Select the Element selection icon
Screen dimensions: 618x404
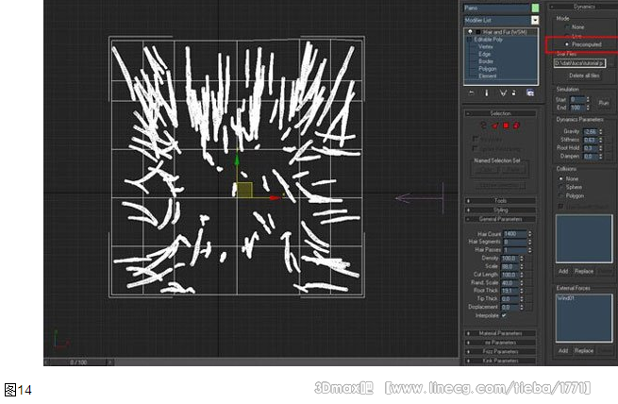(517, 125)
